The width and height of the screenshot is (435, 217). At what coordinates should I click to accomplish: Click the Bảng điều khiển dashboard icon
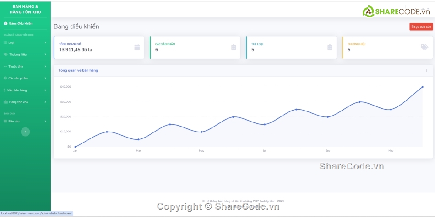pos(5,23)
